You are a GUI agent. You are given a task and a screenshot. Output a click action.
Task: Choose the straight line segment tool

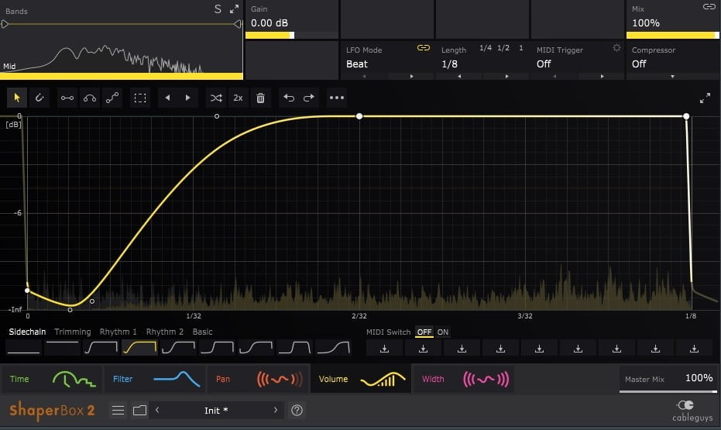[x=67, y=98]
